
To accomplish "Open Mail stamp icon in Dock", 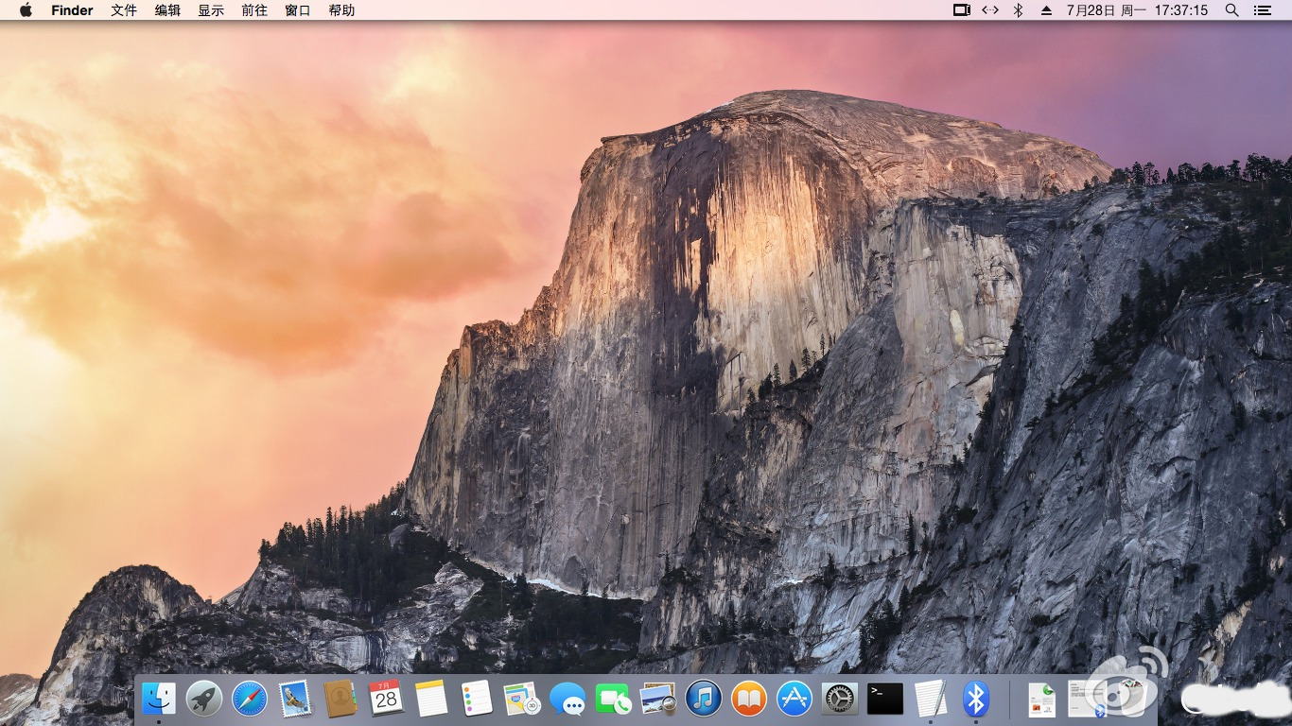I will pos(295,700).
